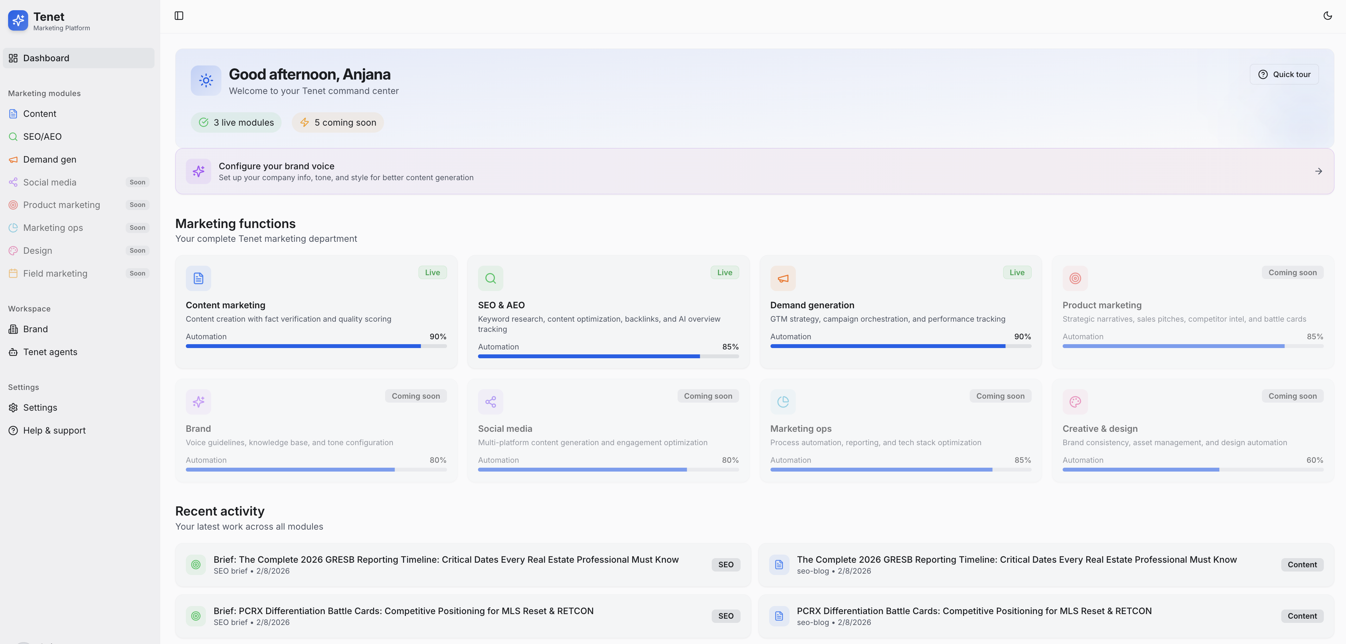
Task: Click the Demand generation megaphone icon
Action: point(783,278)
